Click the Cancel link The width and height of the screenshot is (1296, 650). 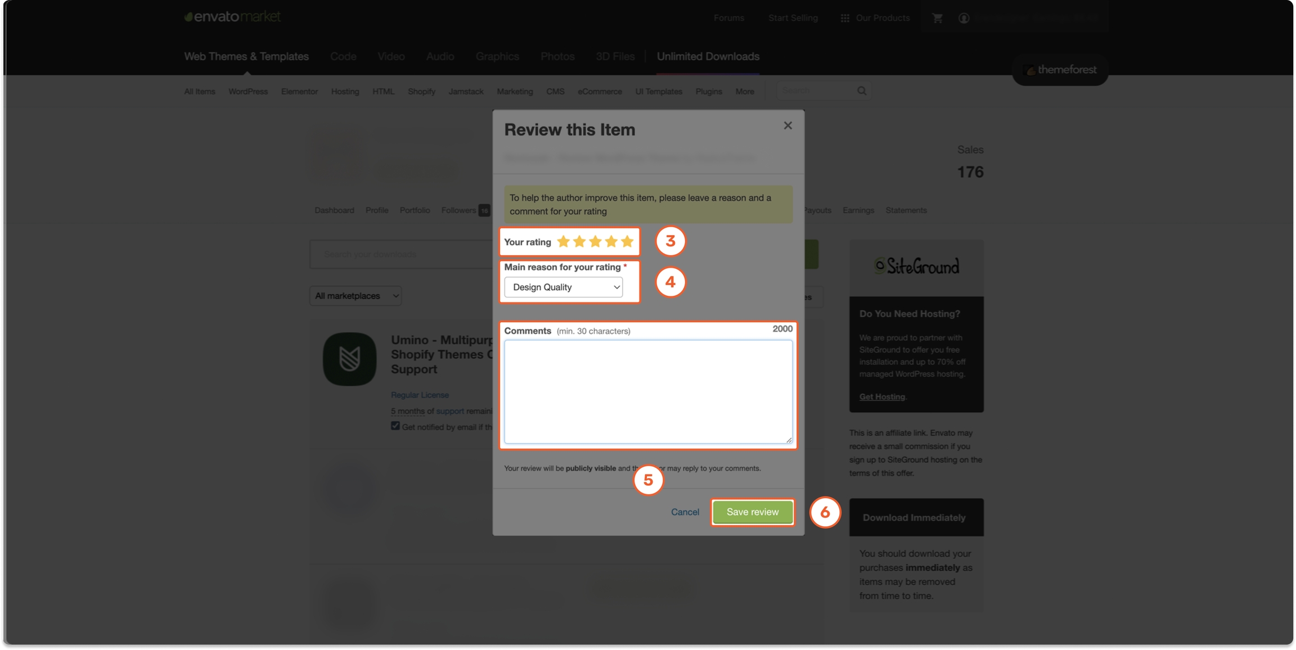[685, 512]
